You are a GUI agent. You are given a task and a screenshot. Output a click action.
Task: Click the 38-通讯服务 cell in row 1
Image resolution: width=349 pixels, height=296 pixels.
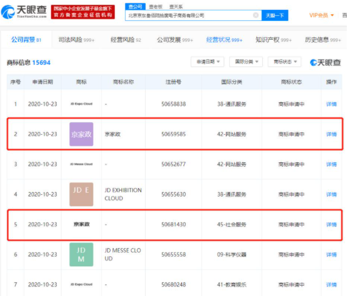pos(232,104)
